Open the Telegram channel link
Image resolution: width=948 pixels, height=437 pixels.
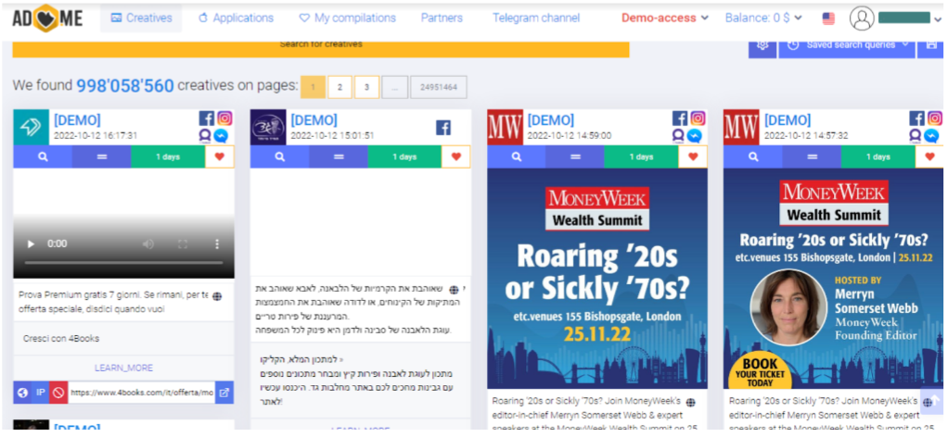point(536,19)
